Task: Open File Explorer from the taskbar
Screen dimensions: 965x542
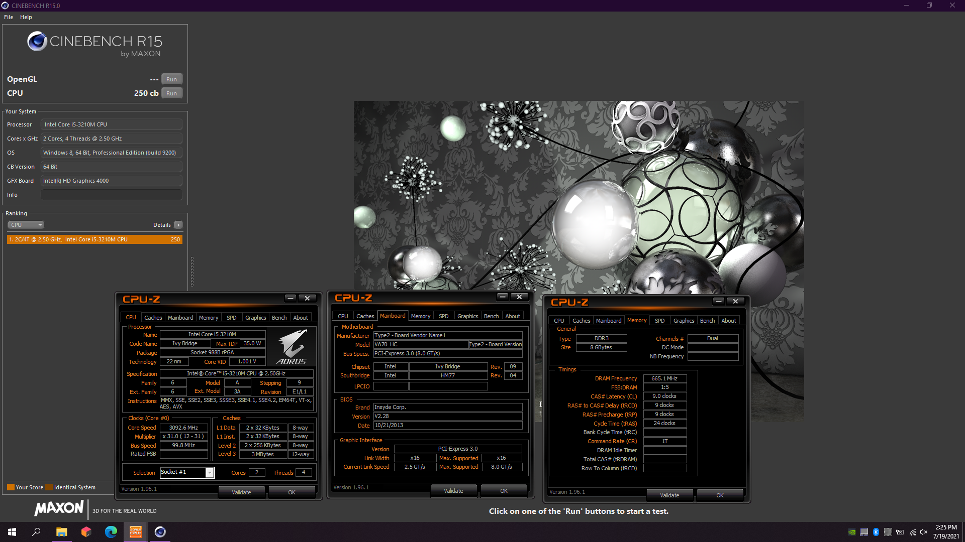Action: [x=61, y=532]
